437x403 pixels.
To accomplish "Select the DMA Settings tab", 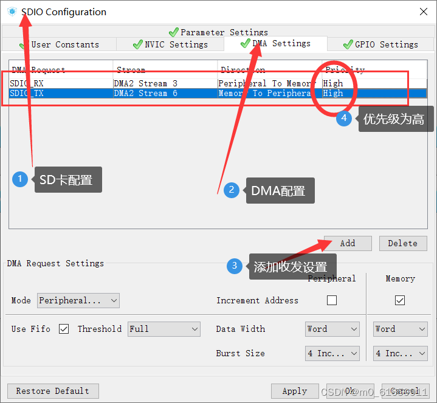I will [275, 44].
